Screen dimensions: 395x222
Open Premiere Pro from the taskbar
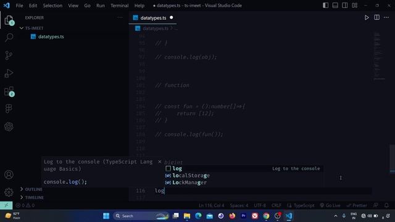[243, 216]
